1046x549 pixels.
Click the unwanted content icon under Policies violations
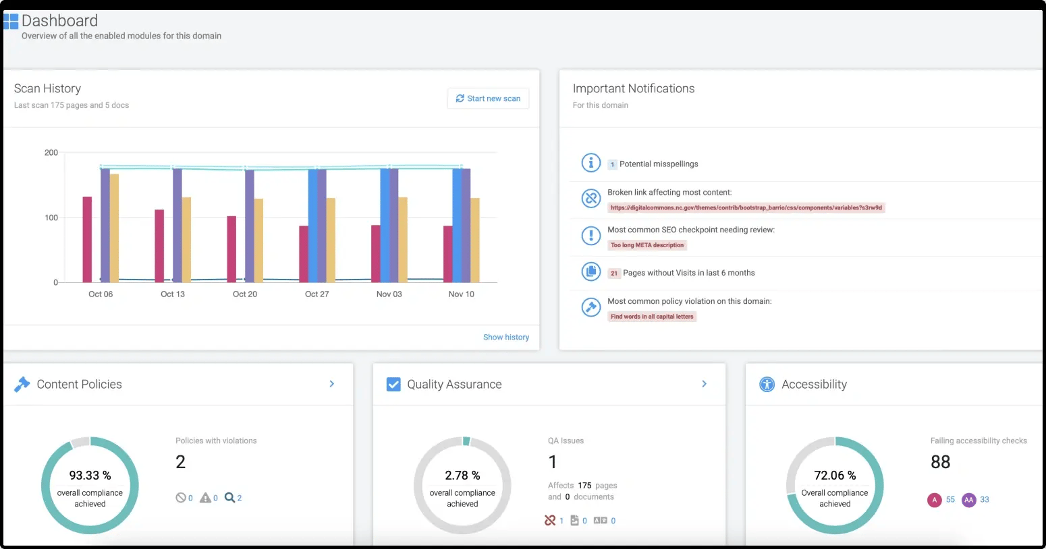click(180, 497)
